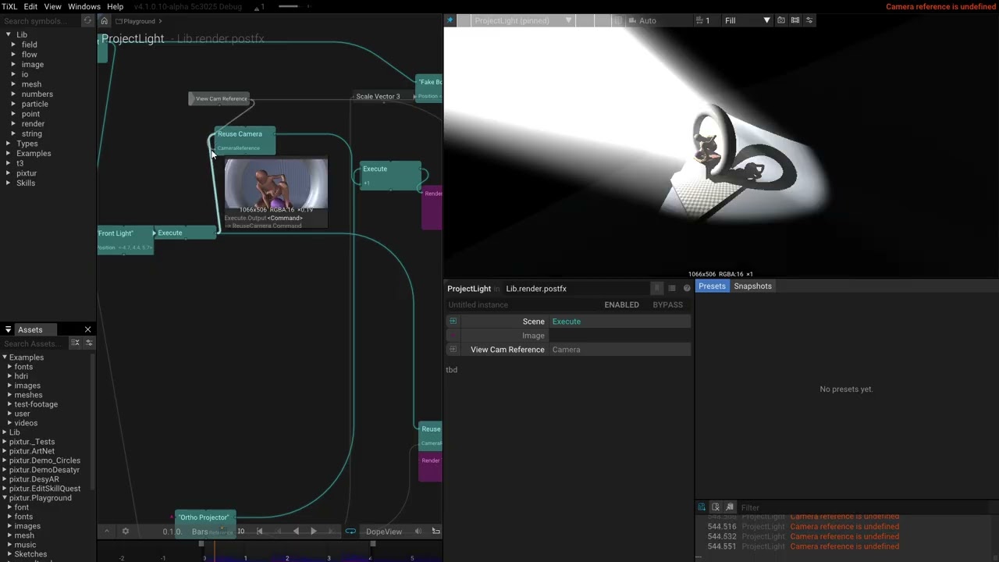Click the first log console icon
The width and height of the screenshot is (999, 562).
[x=702, y=507]
